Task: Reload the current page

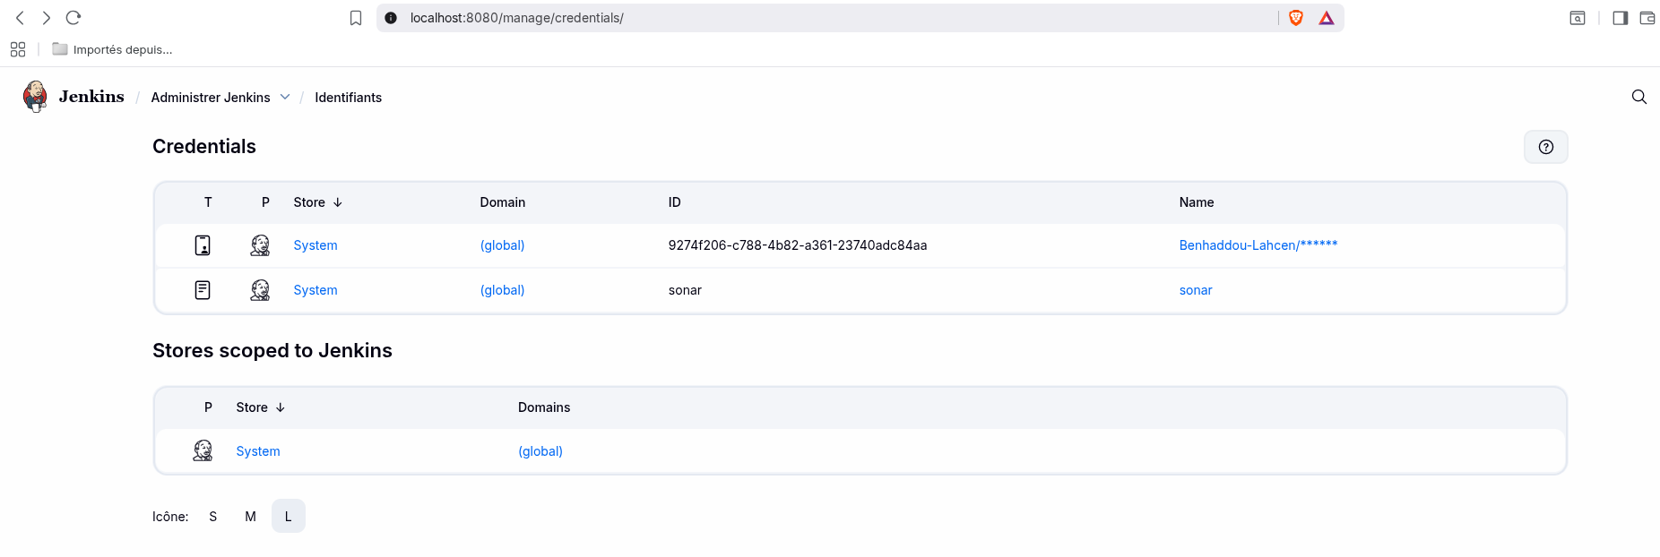Action: point(73,18)
